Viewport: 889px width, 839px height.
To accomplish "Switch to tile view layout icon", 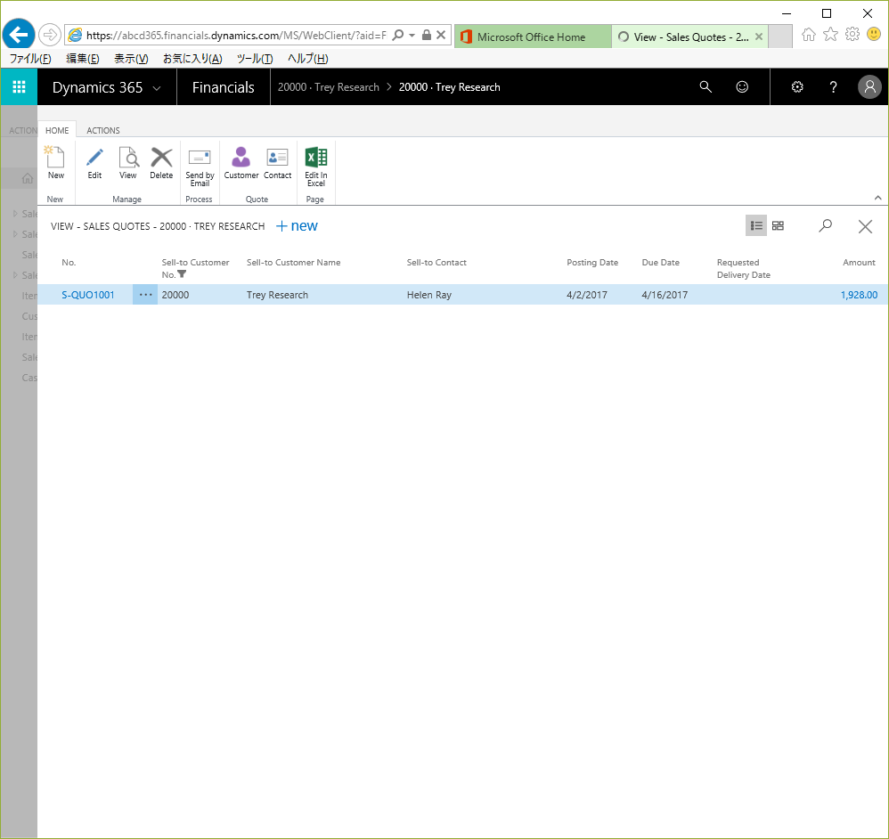I will pos(778,225).
